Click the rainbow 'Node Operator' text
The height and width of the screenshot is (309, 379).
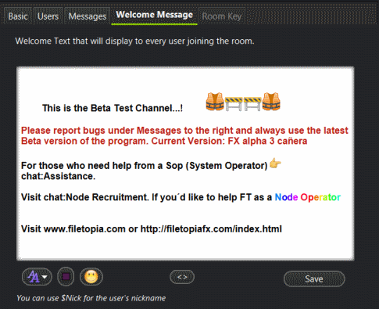[x=308, y=197]
